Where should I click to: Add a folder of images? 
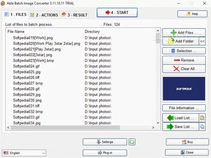180,41
